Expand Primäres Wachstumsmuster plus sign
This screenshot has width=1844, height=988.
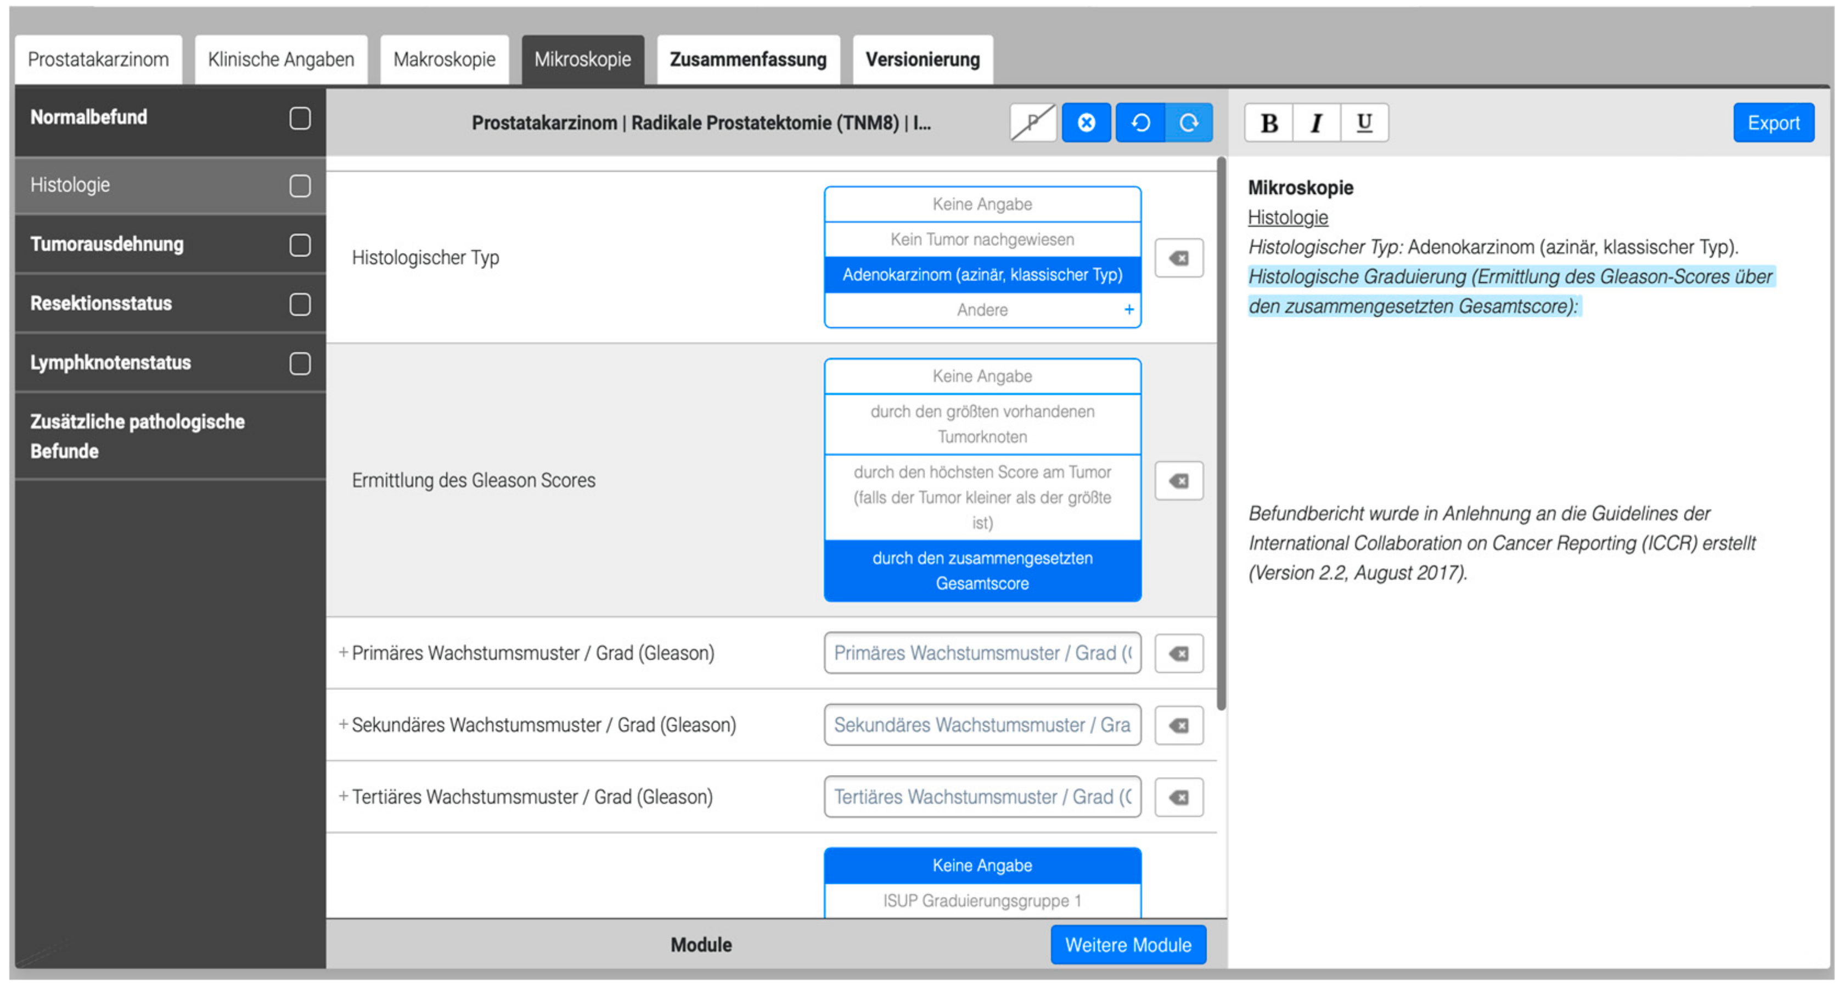[x=344, y=652]
